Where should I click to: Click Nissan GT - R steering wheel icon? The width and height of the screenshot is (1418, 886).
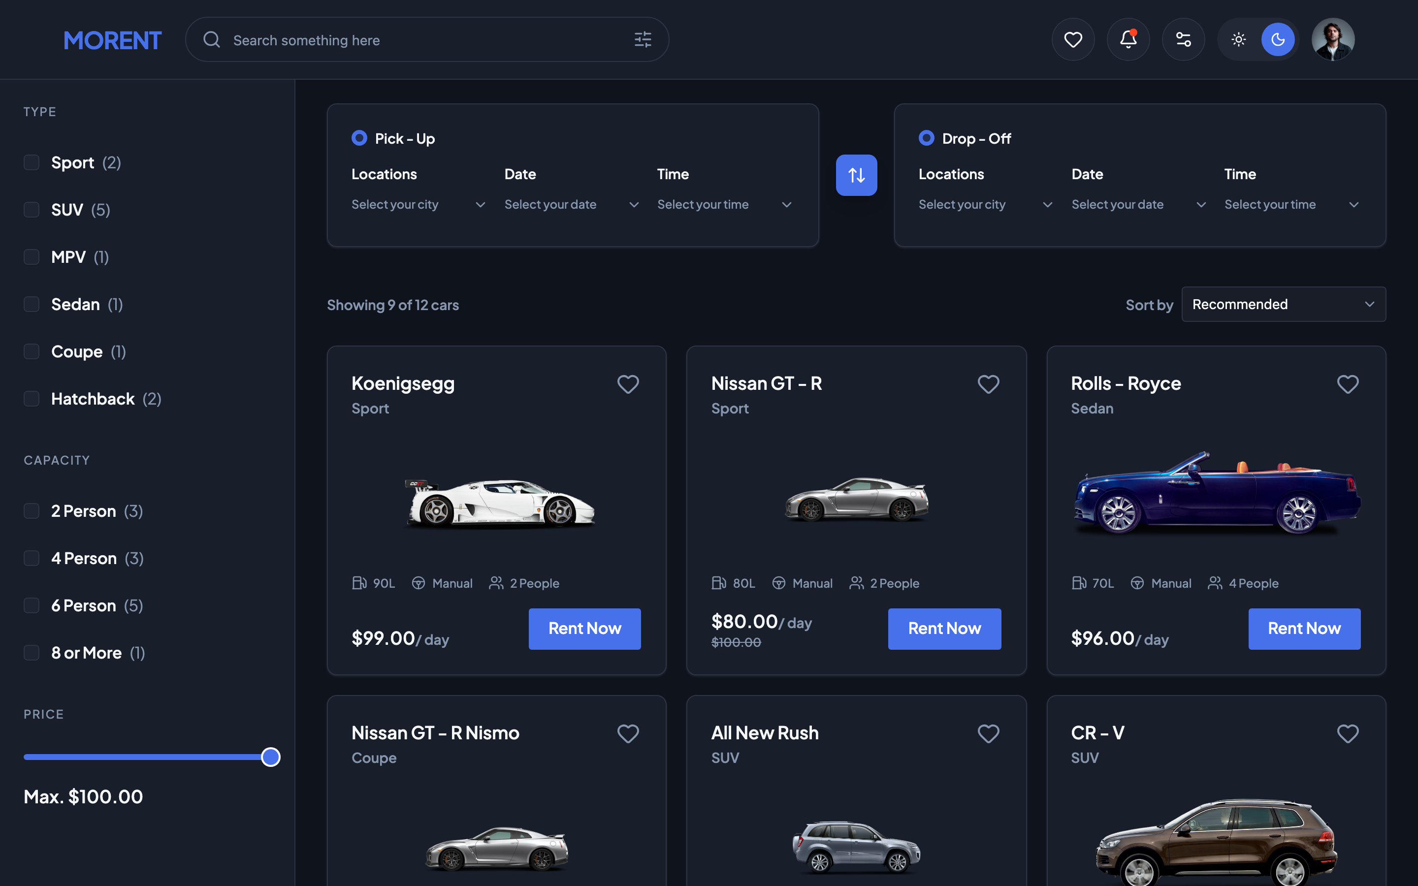[x=779, y=583]
